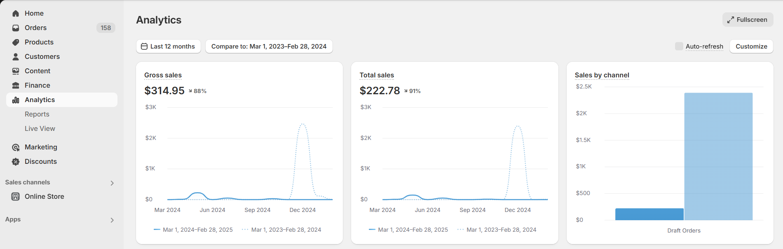This screenshot has width=783, height=249.
Task: Click the Sales channels heading
Action: 28,182
